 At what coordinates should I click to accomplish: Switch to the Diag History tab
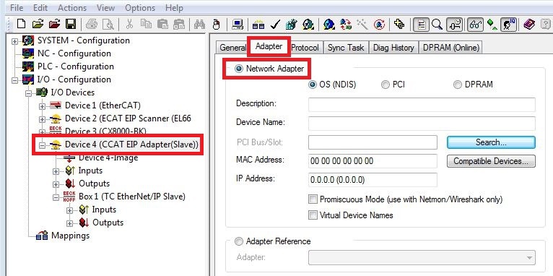click(x=393, y=48)
